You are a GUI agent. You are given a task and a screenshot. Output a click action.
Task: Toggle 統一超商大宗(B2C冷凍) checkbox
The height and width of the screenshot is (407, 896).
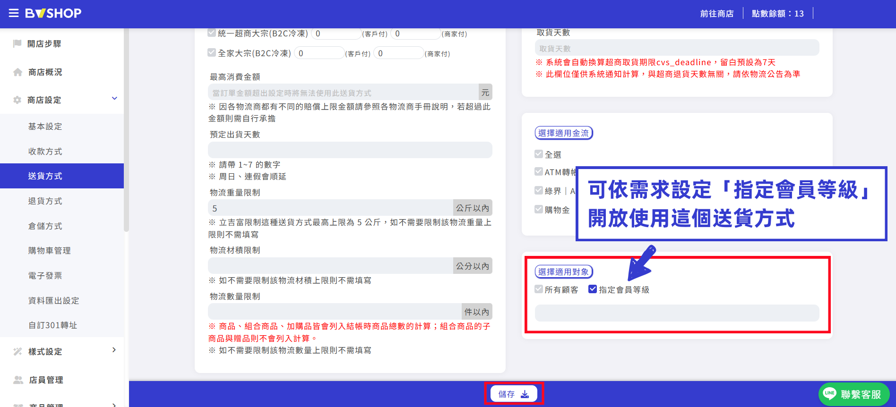pyautogui.click(x=212, y=33)
